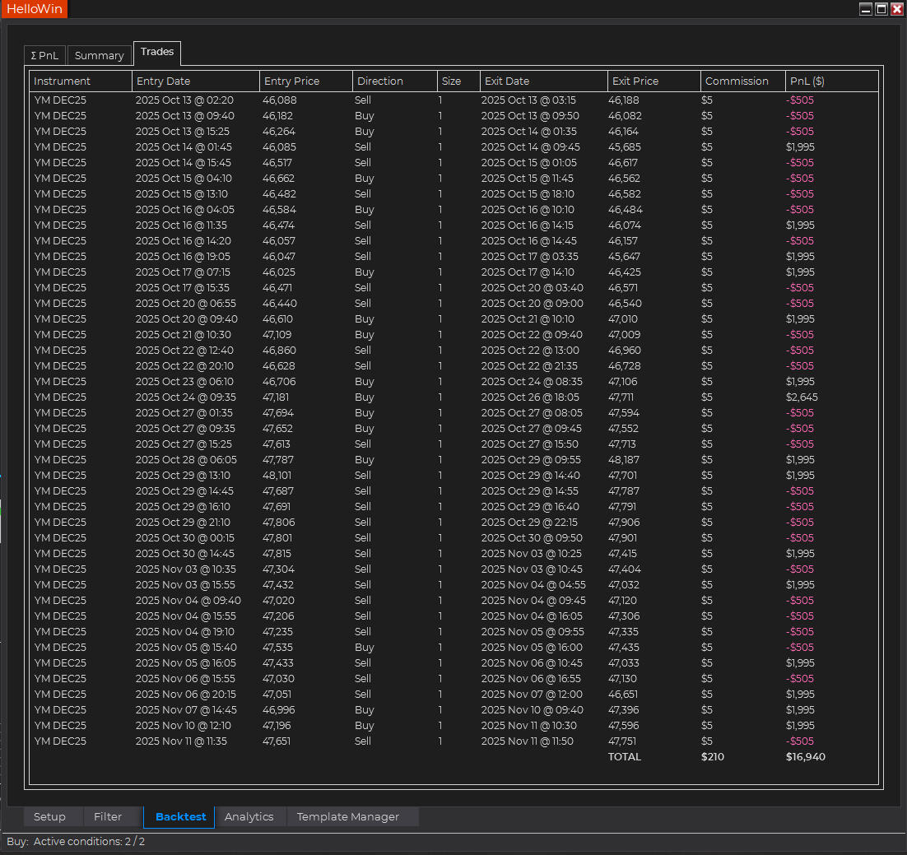Open the Analytics bottom tab
Viewport: 907px width, 855px height.
coord(249,816)
